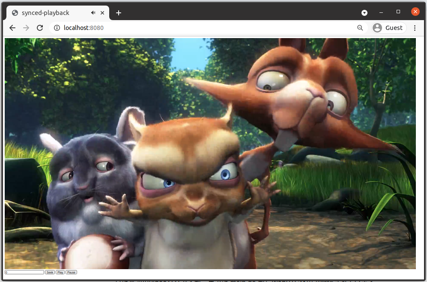Open a new browser tab
The image size is (427, 282).
point(119,13)
